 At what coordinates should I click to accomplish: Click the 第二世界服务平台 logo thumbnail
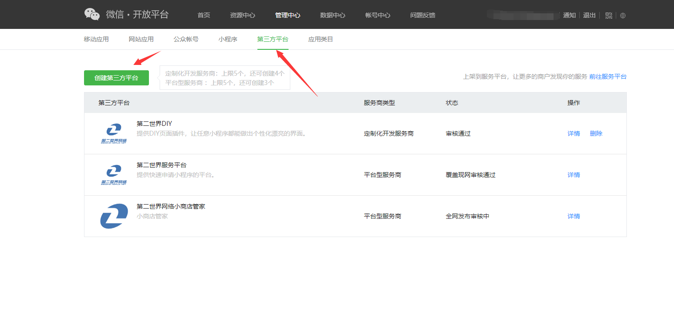pyautogui.click(x=114, y=175)
